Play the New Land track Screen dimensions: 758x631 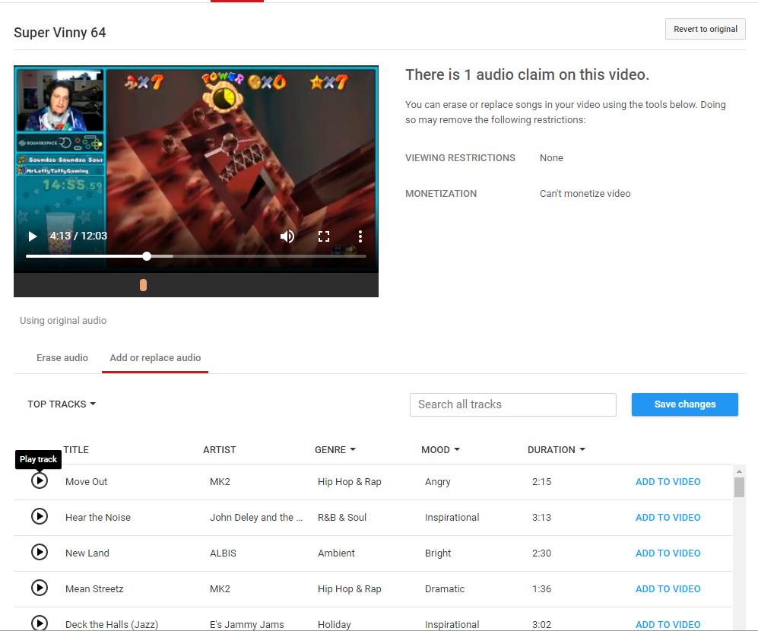click(x=40, y=552)
